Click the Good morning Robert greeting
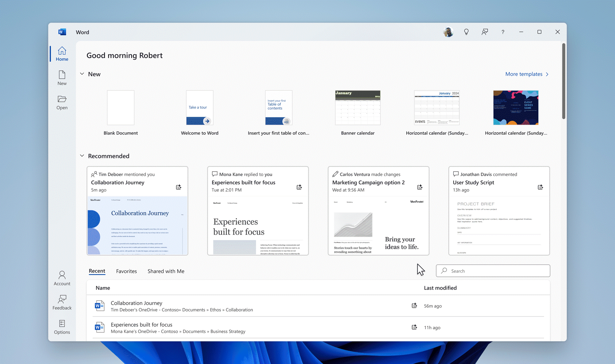This screenshot has height=364, width=615. (x=125, y=55)
